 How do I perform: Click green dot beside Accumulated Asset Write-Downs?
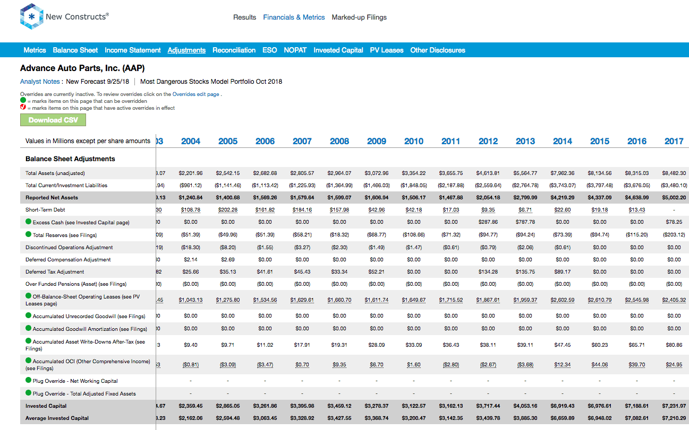(29, 341)
